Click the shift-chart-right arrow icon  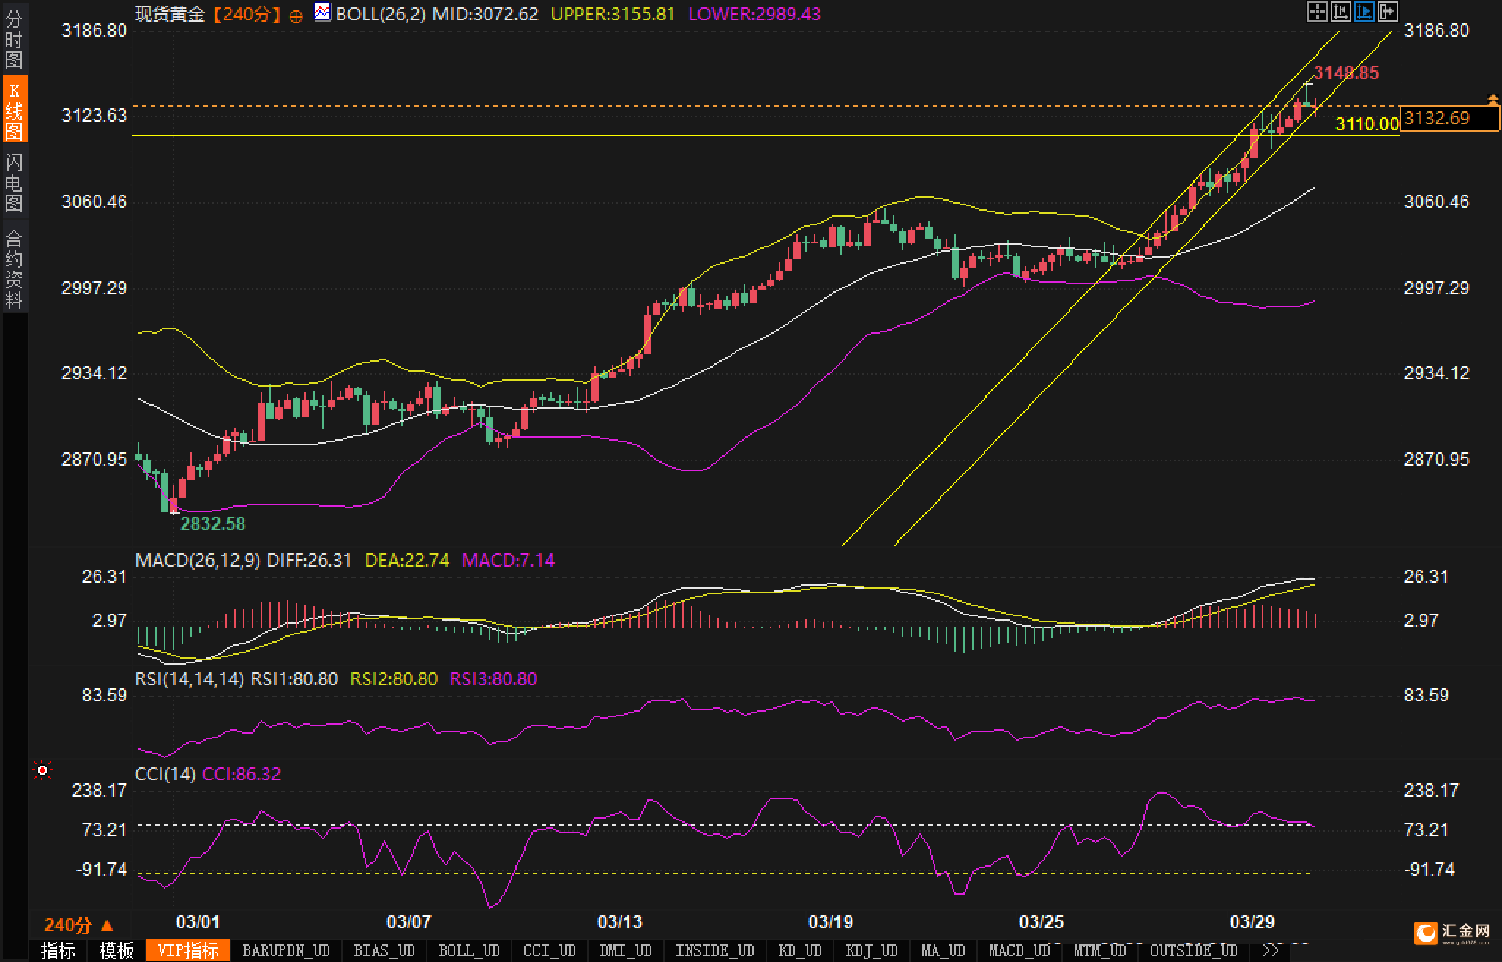[1387, 12]
